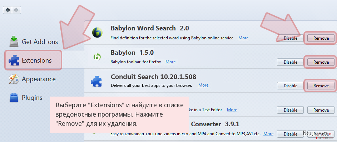Open the Get Add-ons section
The image size is (337, 142).
(x=40, y=41)
